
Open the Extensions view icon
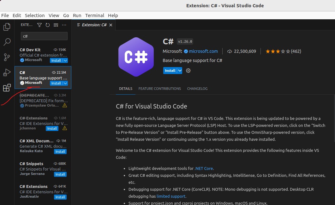click(7, 88)
